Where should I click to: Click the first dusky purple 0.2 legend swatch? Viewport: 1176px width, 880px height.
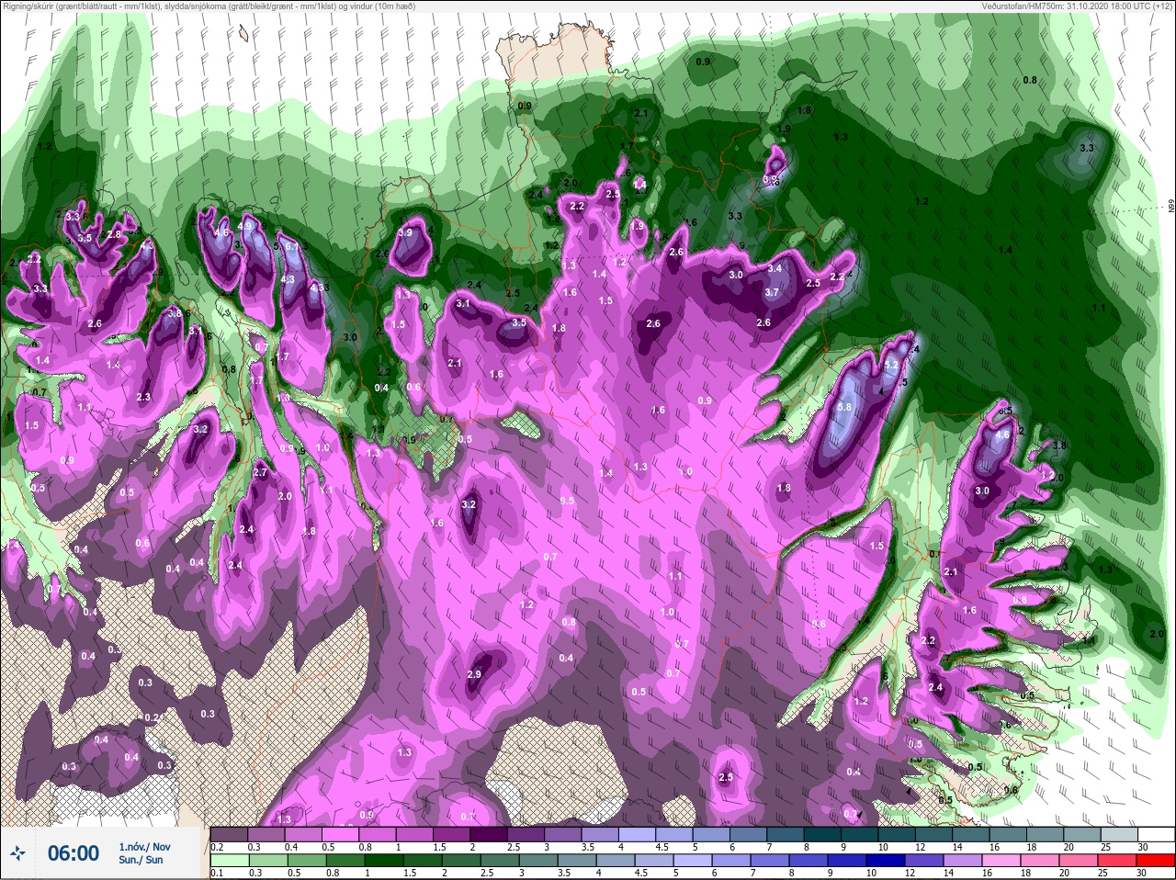coord(230,834)
